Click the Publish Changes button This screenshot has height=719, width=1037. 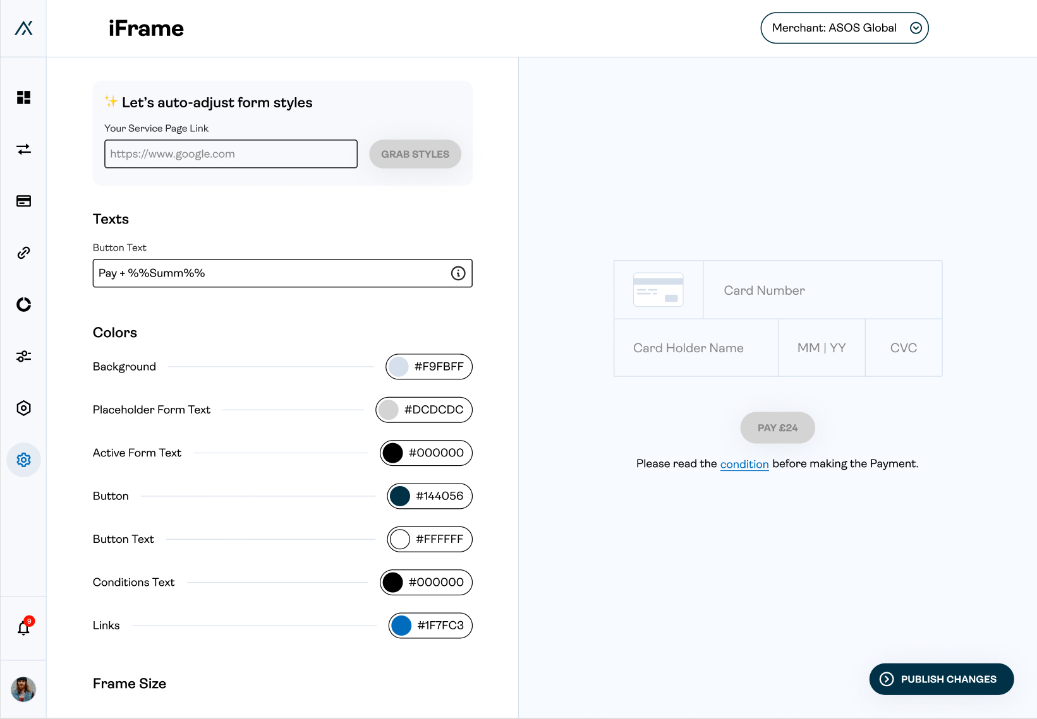[x=941, y=679]
